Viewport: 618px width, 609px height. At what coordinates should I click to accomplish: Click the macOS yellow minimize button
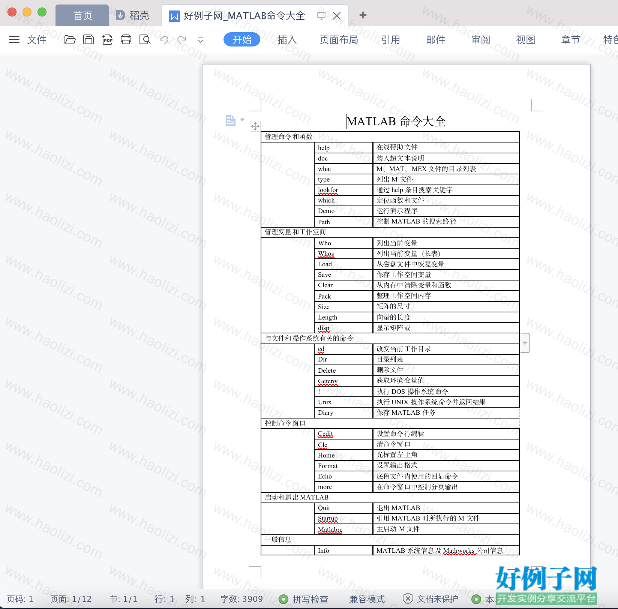[27, 12]
